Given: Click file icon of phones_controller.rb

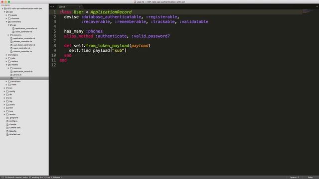Looking at the screenshot, I should coord(11,42).
